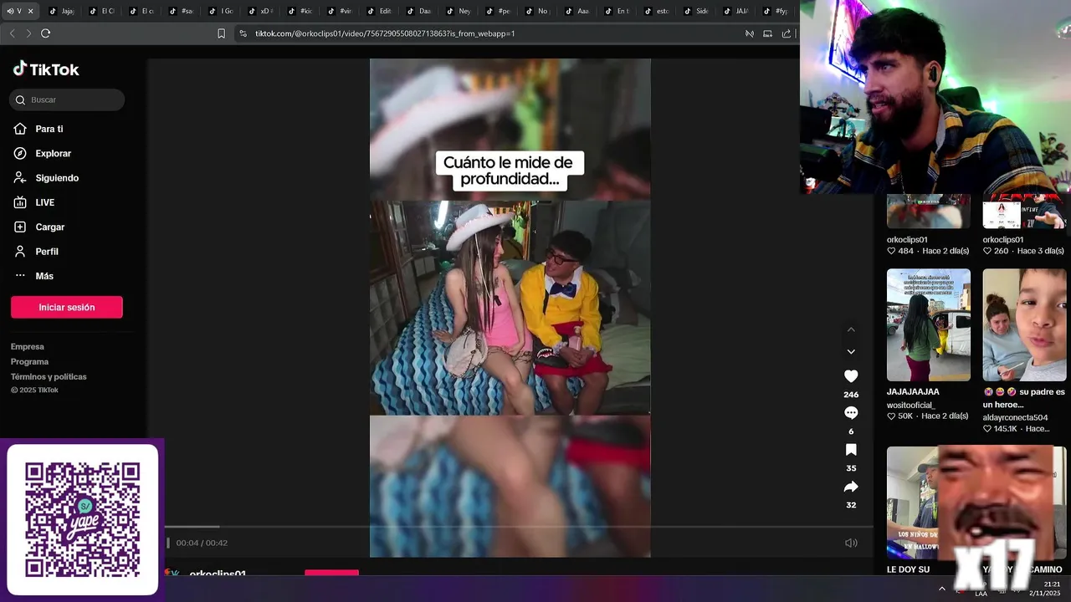The width and height of the screenshot is (1071, 602).
Task: Click the 00:04 / 00:42 time readout
Action: [x=202, y=543]
